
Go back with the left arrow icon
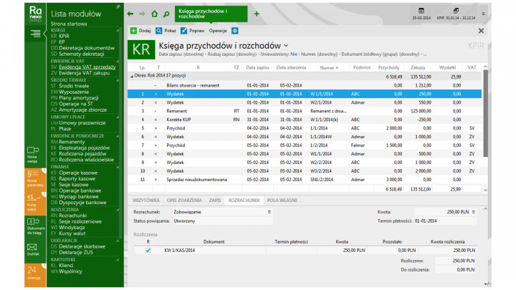130,14
